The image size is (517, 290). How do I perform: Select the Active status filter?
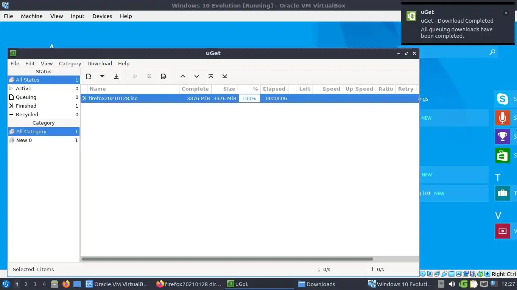(44, 88)
